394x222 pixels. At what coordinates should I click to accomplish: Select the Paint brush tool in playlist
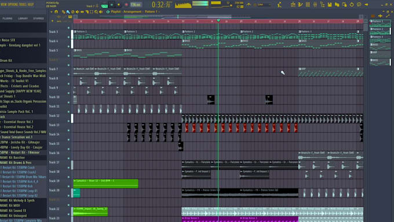click(68, 12)
